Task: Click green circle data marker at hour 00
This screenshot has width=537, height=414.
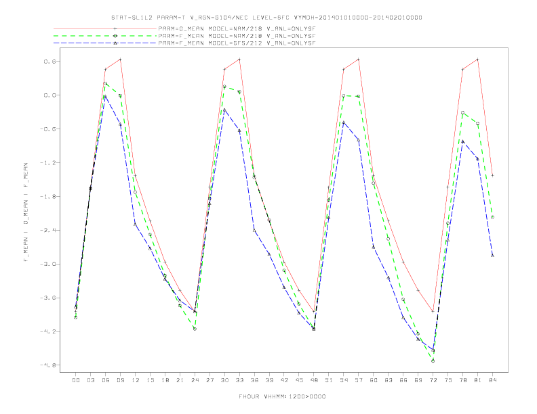Action: 76,318
